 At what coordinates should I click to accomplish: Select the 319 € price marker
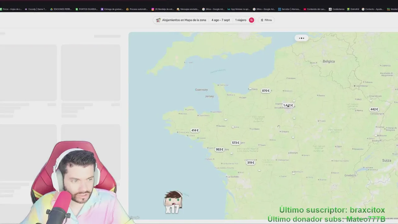(x=251, y=162)
